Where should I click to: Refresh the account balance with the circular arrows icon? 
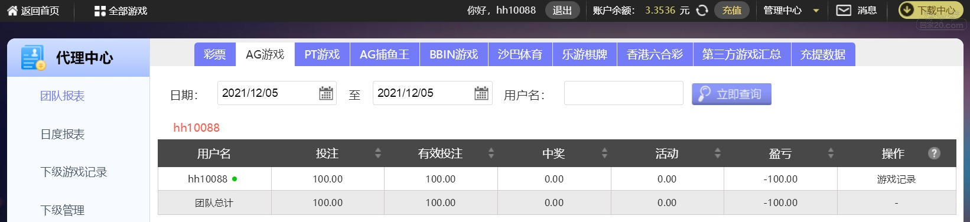(x=702, y=10)
